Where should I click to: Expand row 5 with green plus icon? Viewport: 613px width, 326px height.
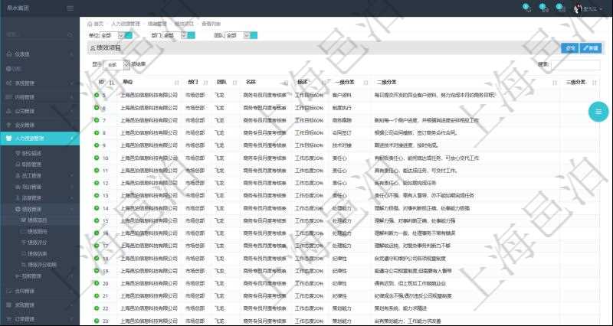(97, 96)
